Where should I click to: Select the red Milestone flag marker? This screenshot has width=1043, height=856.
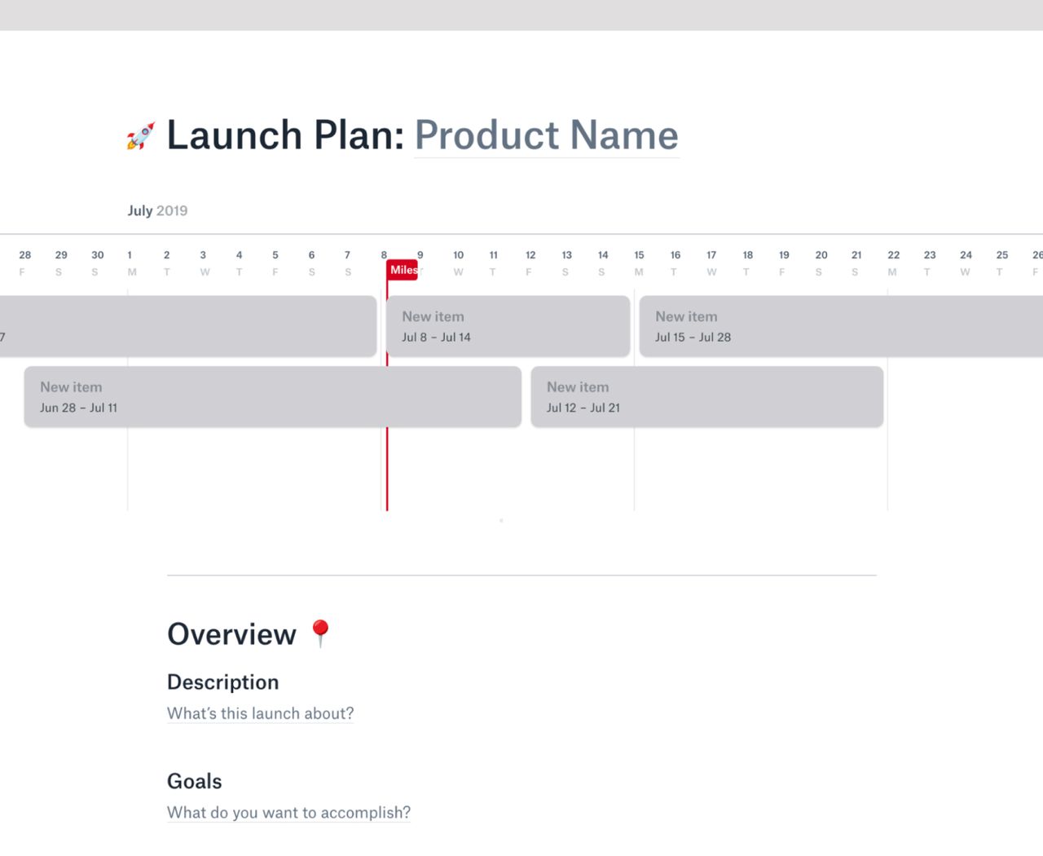pos(403,270)
